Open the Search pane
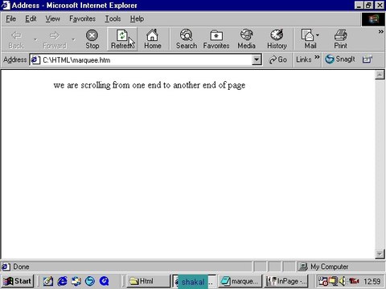Image resolution: width=386 pixels, height=289 pixels. click(187, 39)
